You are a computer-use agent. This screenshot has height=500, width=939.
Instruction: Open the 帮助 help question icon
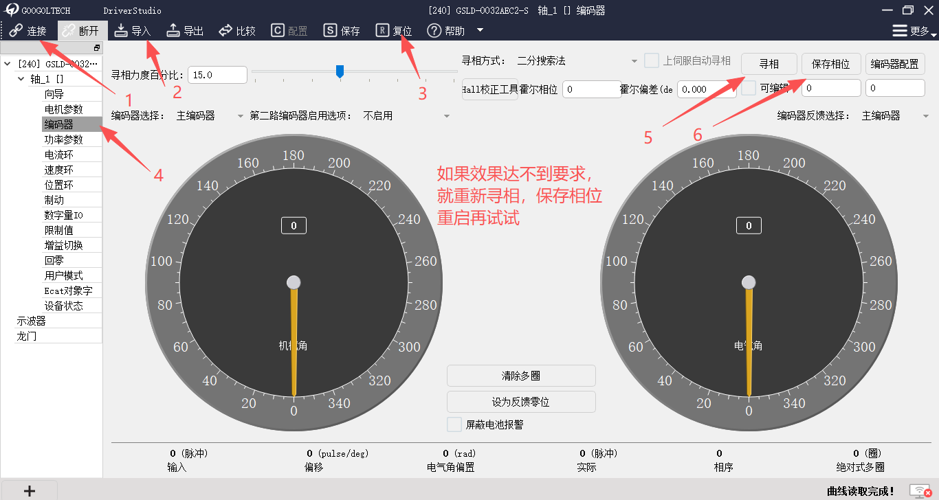[x=434, y=31]
